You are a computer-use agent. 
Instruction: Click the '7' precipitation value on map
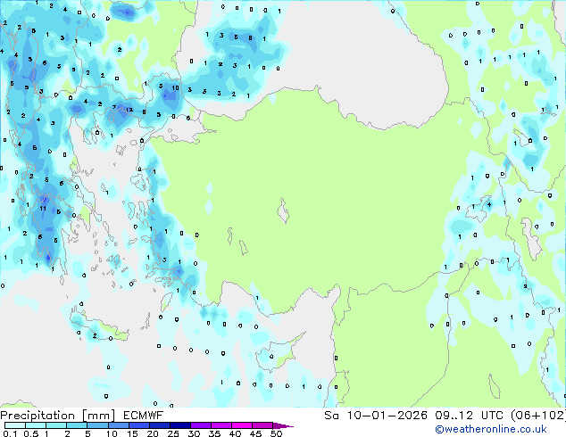click(x=114, y=107)
